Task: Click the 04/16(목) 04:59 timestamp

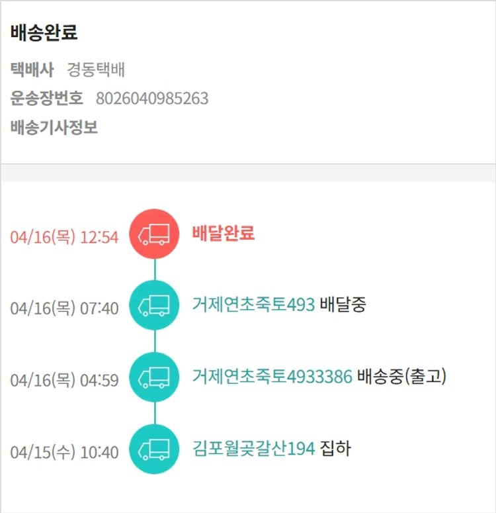Action: tap(64, 381)
